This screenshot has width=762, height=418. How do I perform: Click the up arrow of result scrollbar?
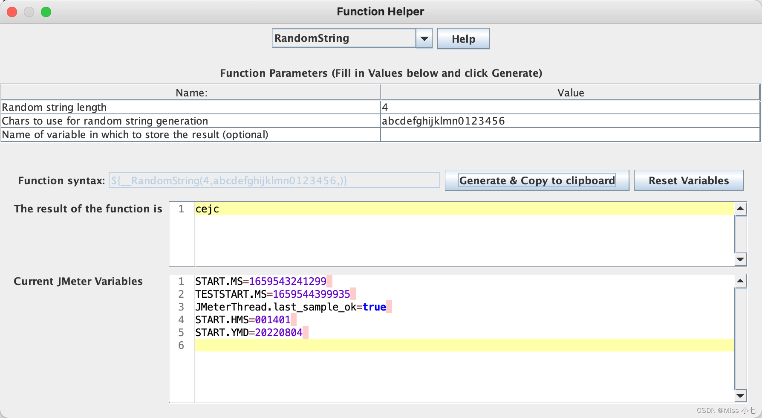coord(741,209)
